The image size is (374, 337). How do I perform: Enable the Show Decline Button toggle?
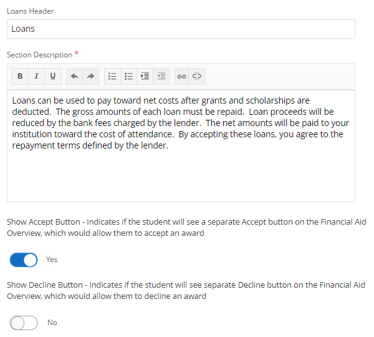(24, 323)
